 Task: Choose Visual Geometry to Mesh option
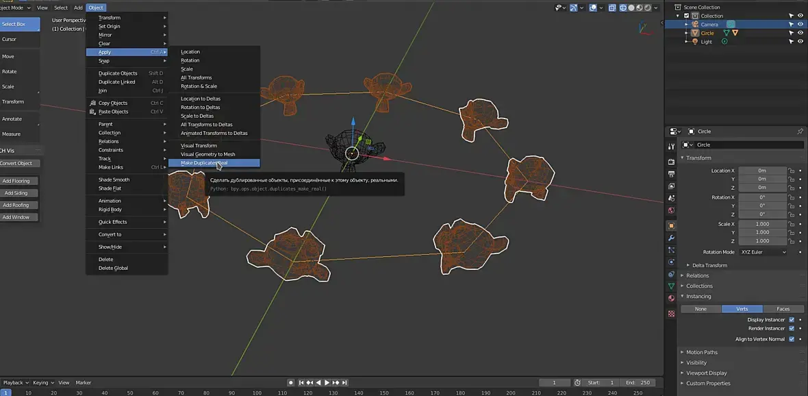coord(207,154)
